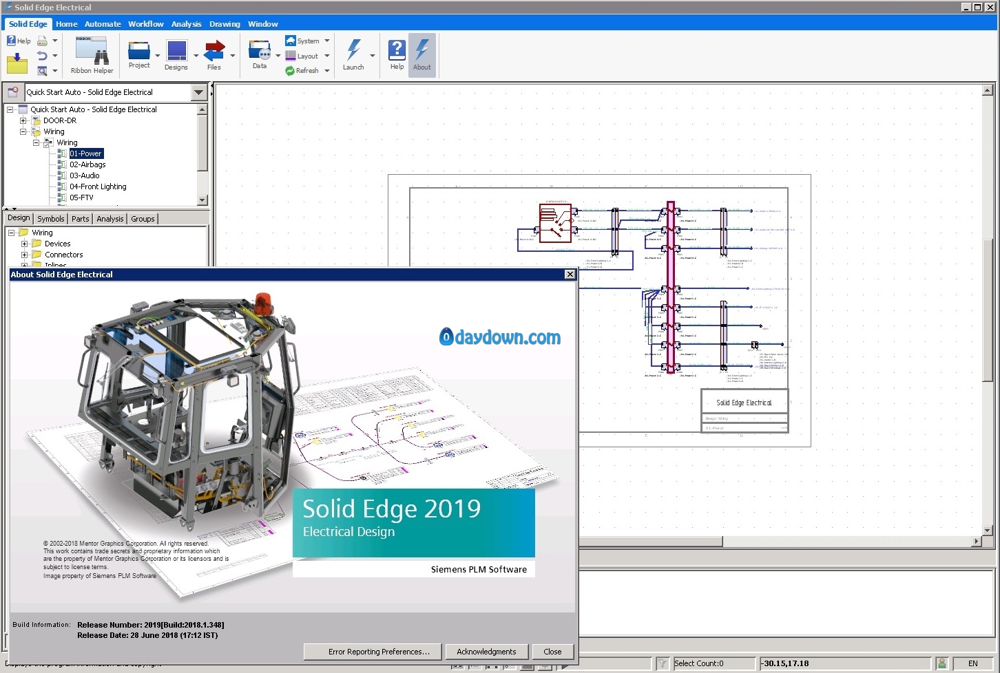Click the canvas vertical scrollbar down arrow

988,531
